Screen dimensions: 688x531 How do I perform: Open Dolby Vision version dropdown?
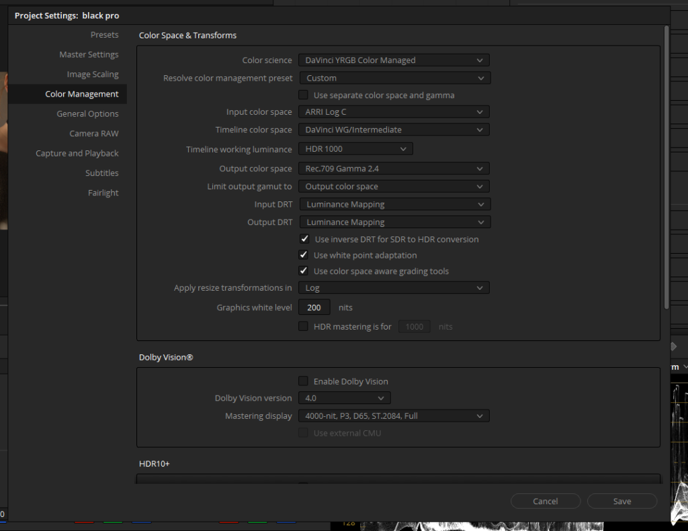coord(345,398)
